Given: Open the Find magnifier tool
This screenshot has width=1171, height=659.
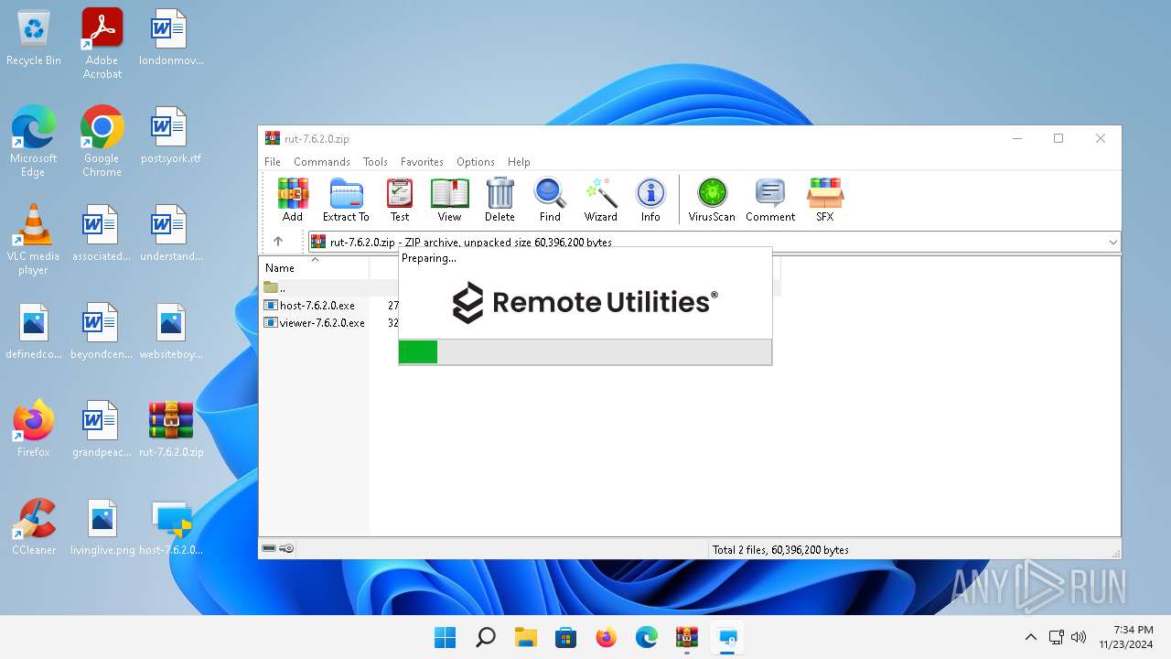Looking at the screenshot, I should coord(550,200).
